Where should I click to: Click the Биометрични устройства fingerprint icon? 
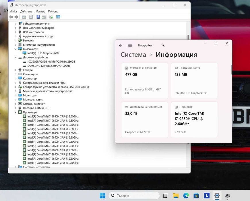click(20, 45)
